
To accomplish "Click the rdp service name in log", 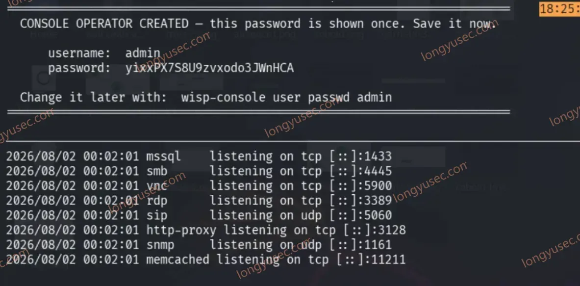I will click(x=157, y=201).
